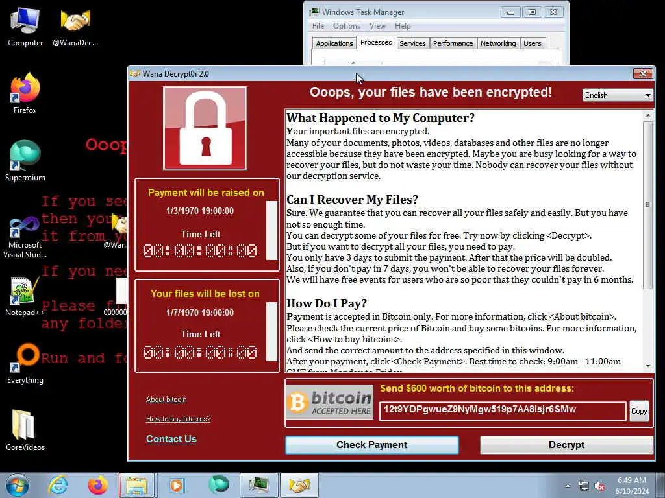Click the bitcoin address text field
This screenshot has width=665, height=498.
503,411
